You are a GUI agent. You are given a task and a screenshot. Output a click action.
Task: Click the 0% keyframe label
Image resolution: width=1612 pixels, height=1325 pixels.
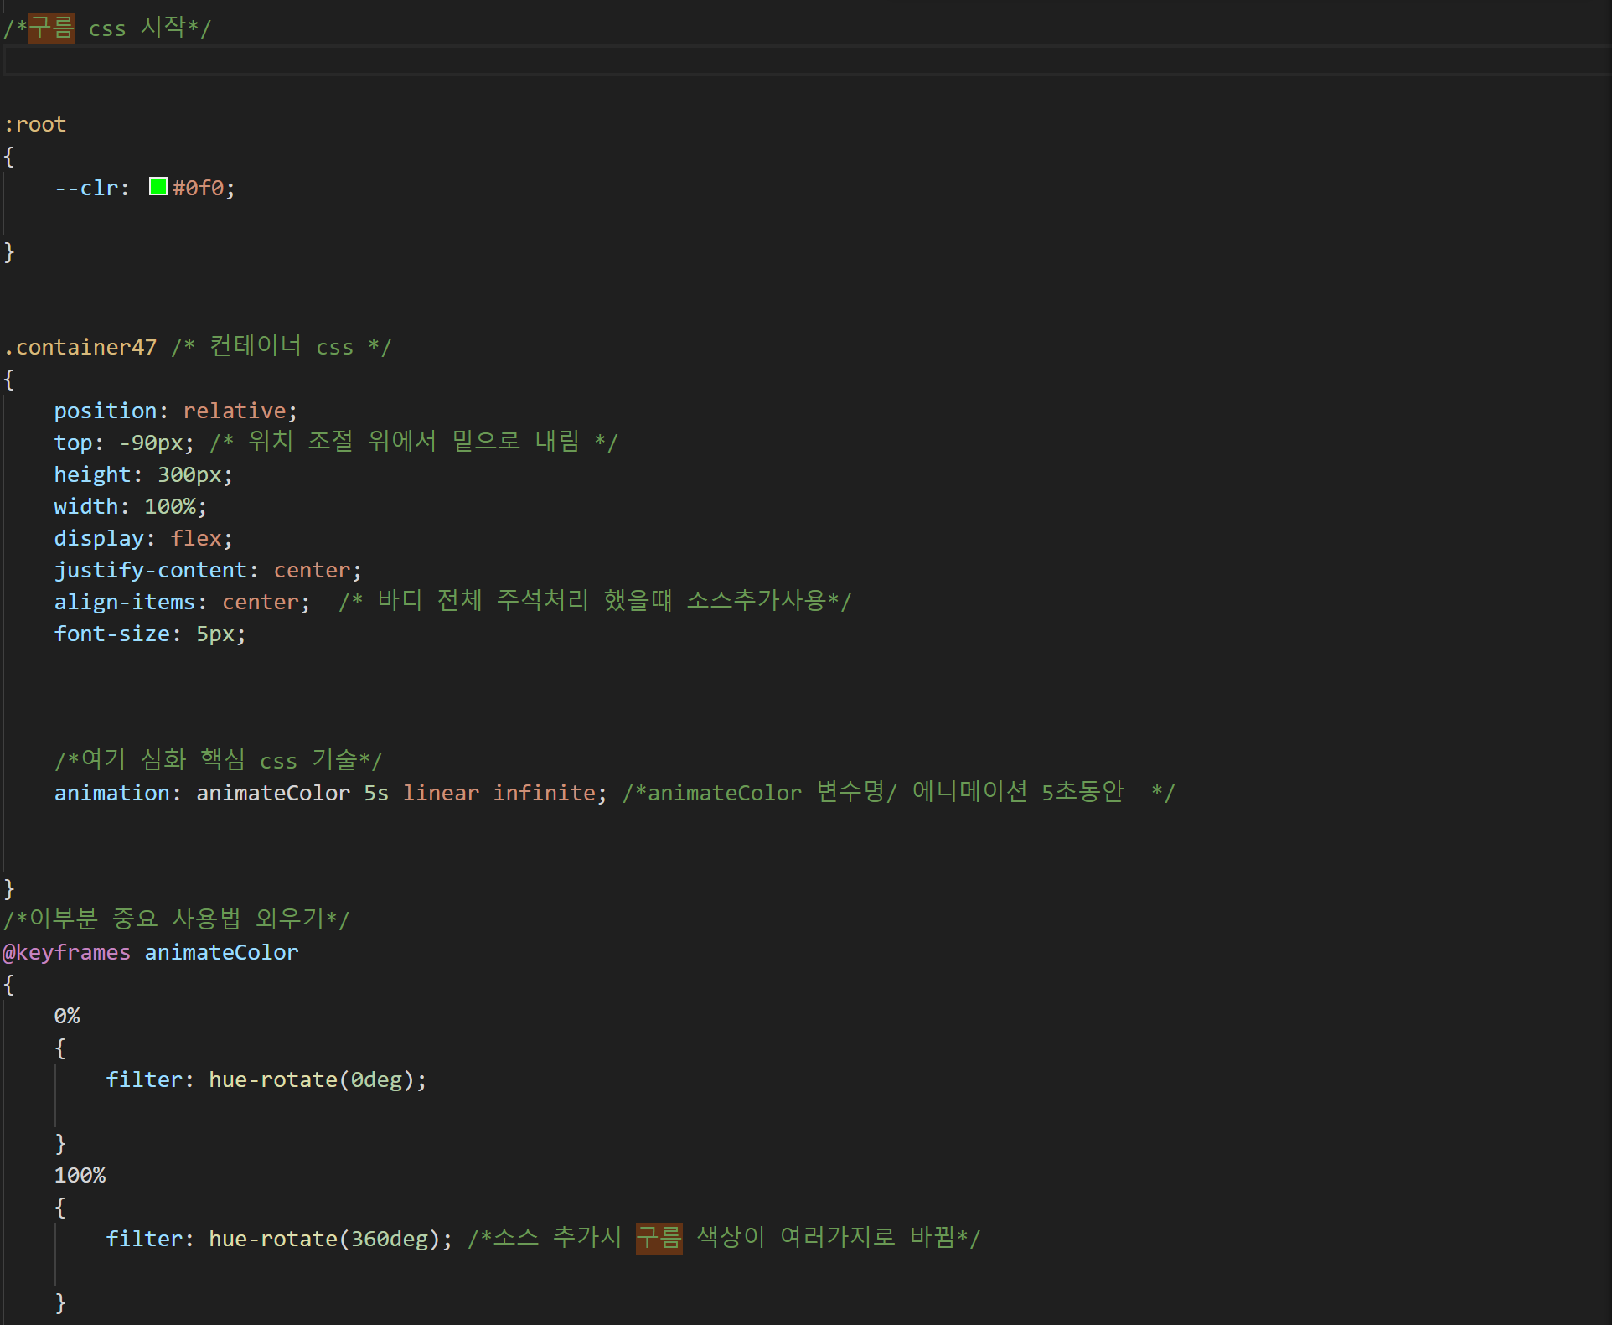click(x=66, y=1015)
